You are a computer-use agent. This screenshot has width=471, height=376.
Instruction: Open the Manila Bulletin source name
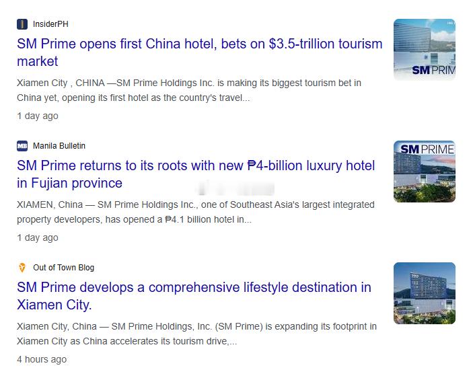tap(59, 146)
